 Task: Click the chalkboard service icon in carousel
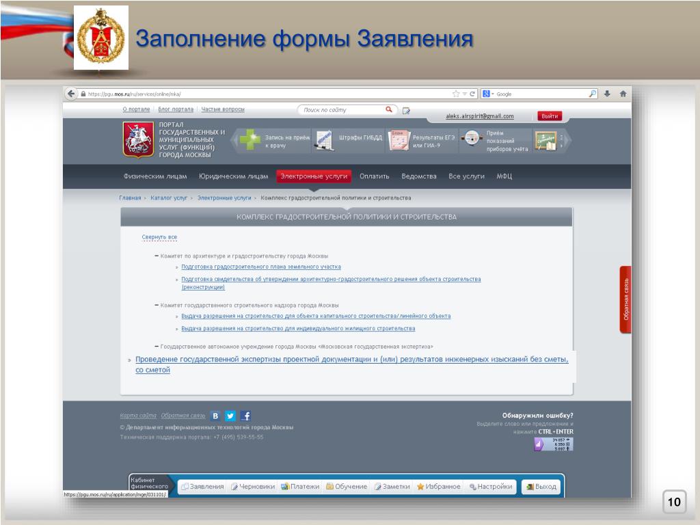(546, 140)
